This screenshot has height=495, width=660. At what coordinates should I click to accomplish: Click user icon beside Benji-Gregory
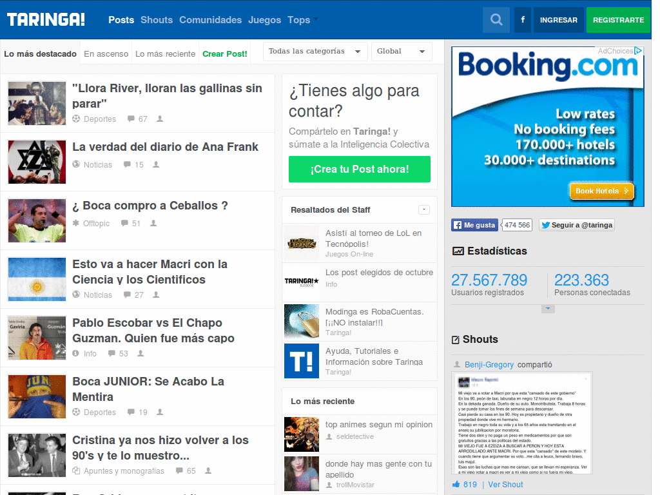(457, 365)
